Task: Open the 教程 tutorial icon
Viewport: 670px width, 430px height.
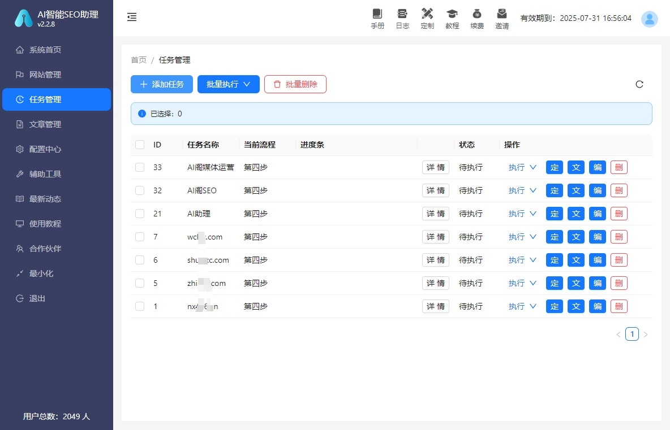Action: 452,18
